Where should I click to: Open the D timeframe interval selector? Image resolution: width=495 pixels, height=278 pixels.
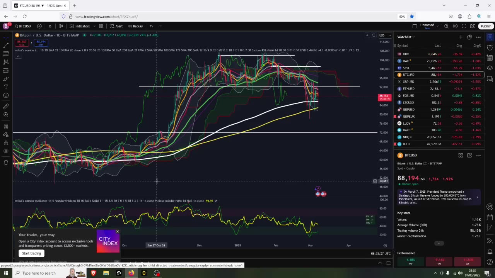click(x=50, y=26)
